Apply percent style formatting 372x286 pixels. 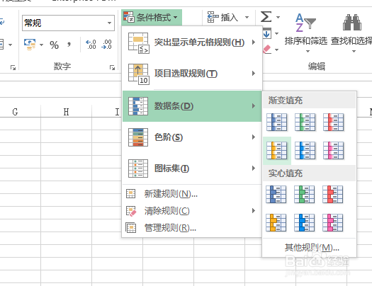click(54, 45)
